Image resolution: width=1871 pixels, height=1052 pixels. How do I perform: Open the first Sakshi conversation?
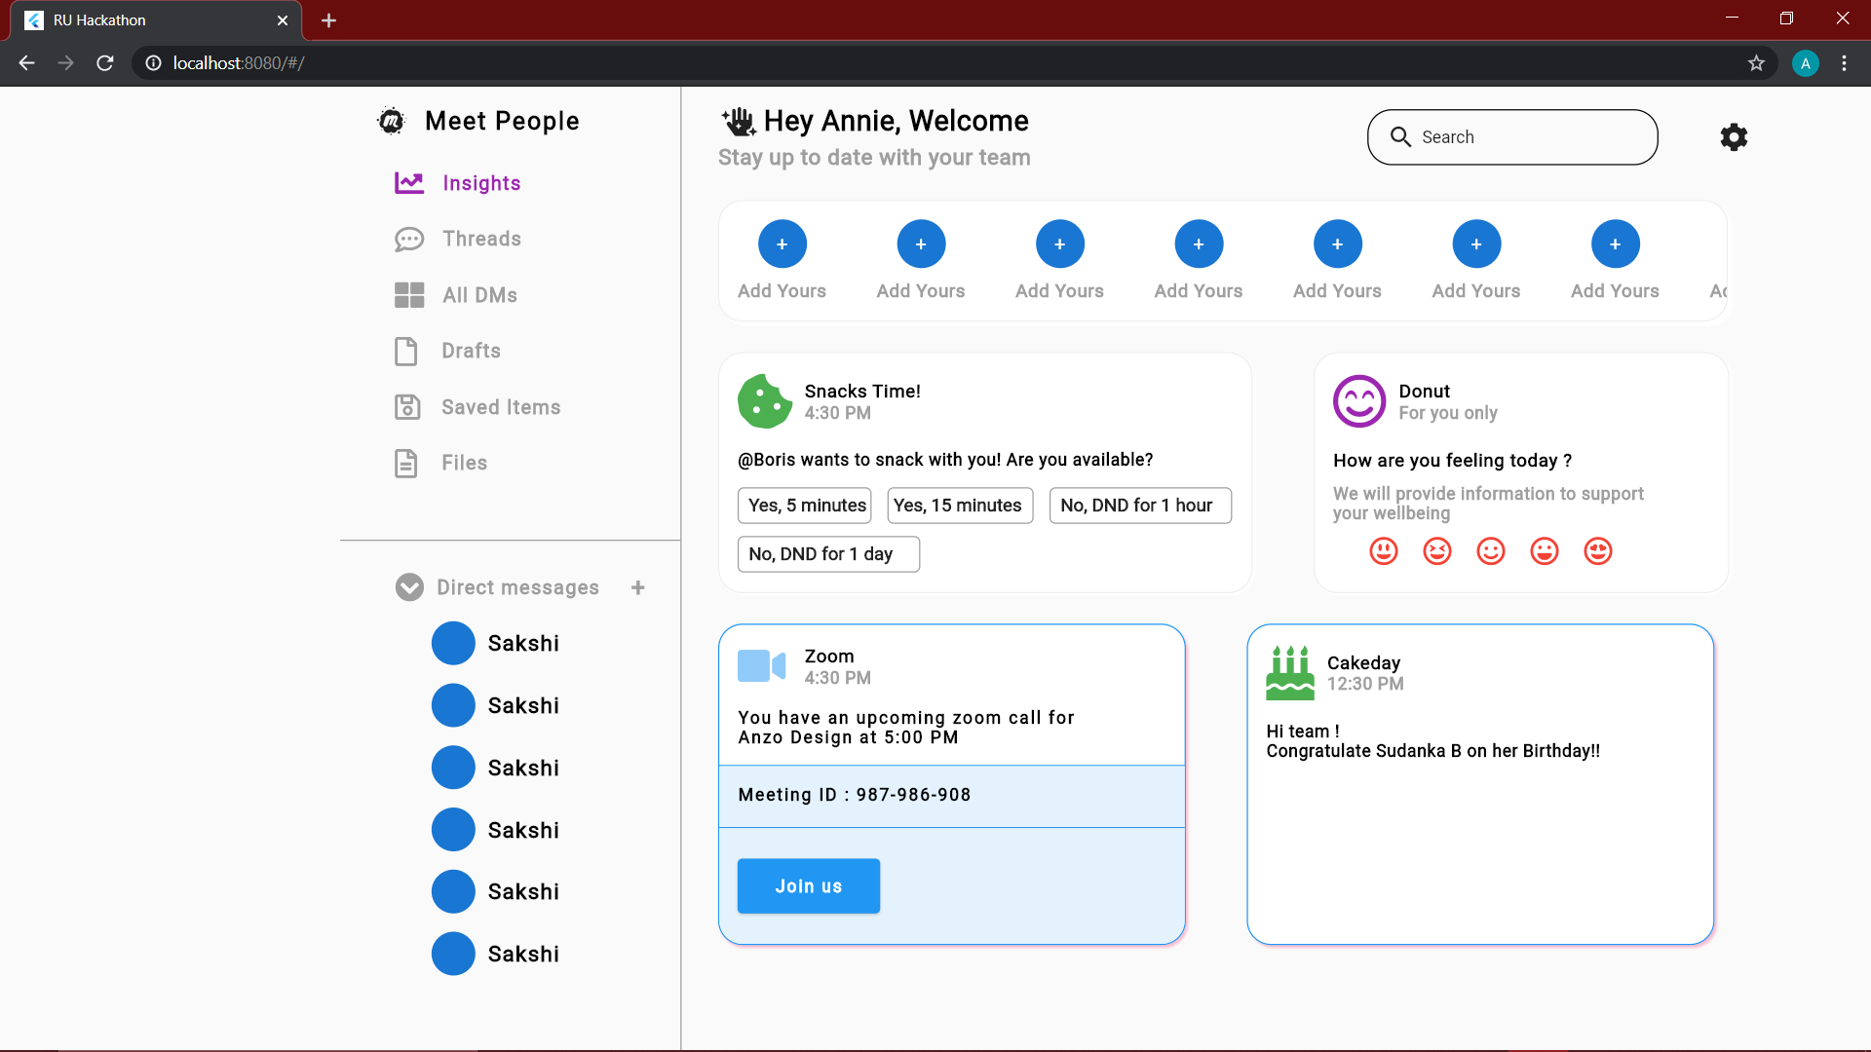tap(522, 643)
